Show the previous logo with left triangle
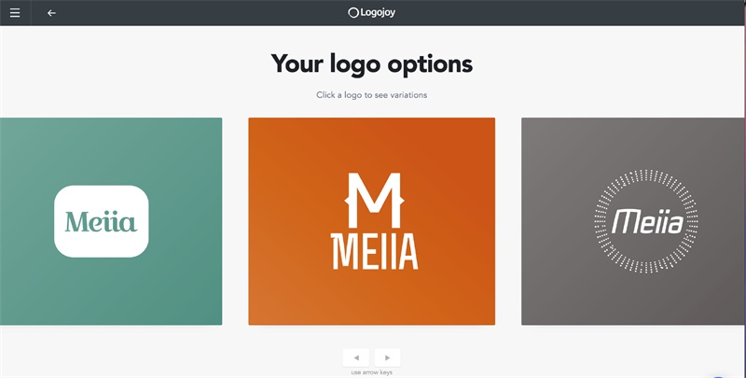This screenshot has width=746, height=378. pos(356,357)
